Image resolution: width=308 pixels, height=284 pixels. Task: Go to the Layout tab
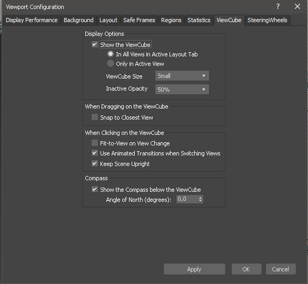click(108, 20)
